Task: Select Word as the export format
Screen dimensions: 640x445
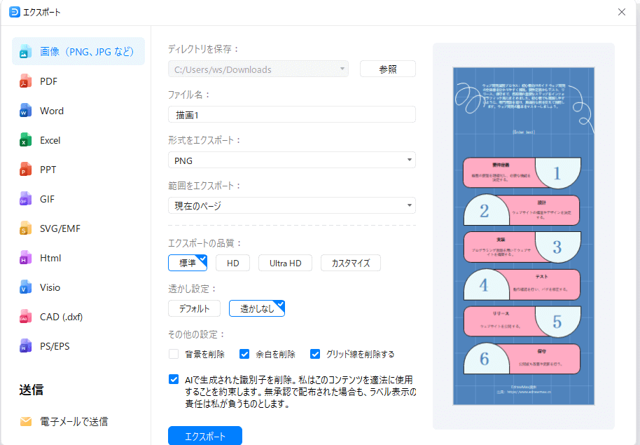Action: pyautogui.click(x=53, y=111)
